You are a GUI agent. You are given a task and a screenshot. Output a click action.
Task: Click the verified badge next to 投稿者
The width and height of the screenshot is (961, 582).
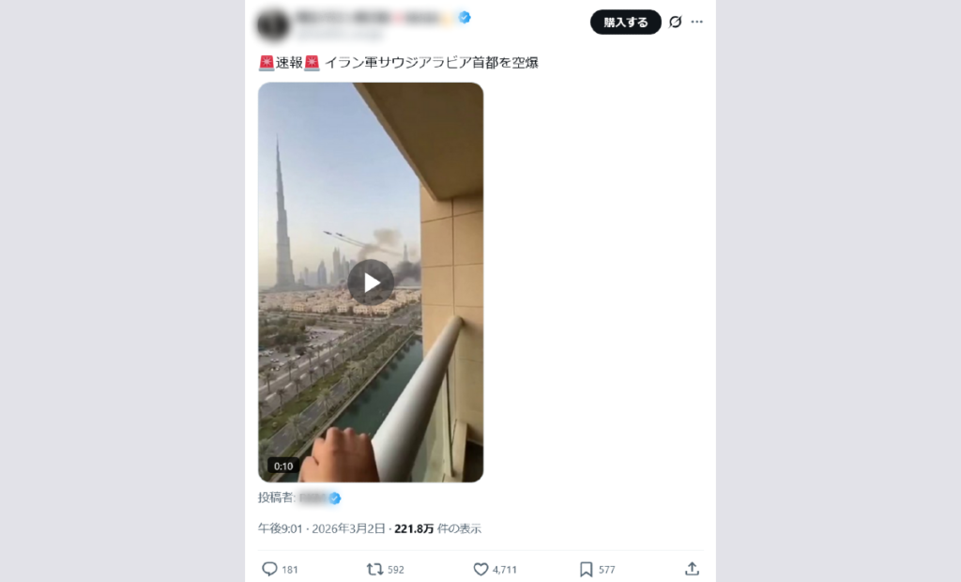[335, 498]
